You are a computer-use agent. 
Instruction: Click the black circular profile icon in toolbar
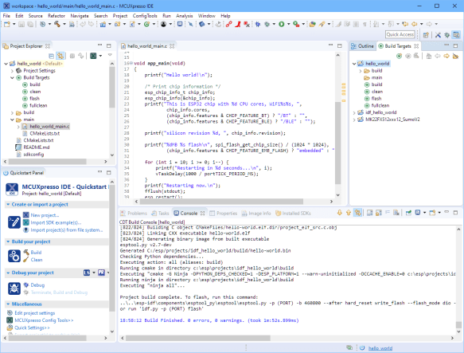point(163,24)
